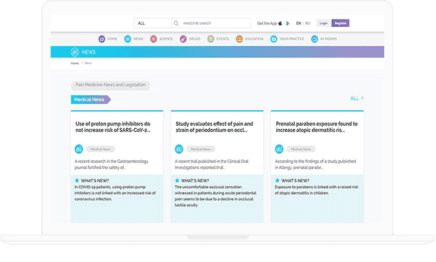
Task: Open periodontium pain study article title
Action: click(x=215, y=127)
